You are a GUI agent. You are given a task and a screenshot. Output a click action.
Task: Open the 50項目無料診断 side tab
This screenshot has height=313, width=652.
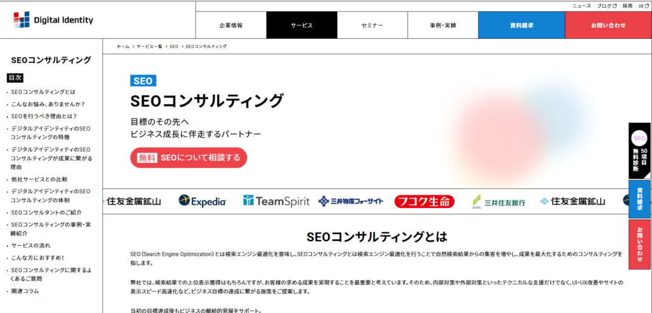coord(639,151)
